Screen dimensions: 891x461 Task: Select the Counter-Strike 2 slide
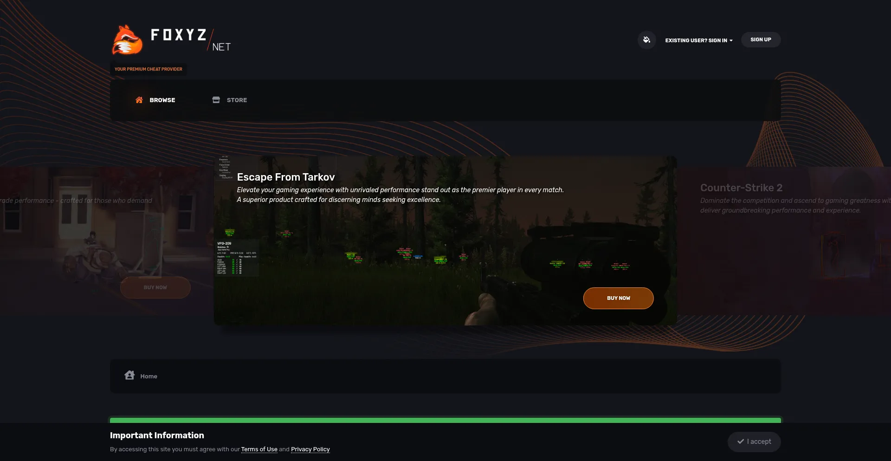(x=784, y=241)
